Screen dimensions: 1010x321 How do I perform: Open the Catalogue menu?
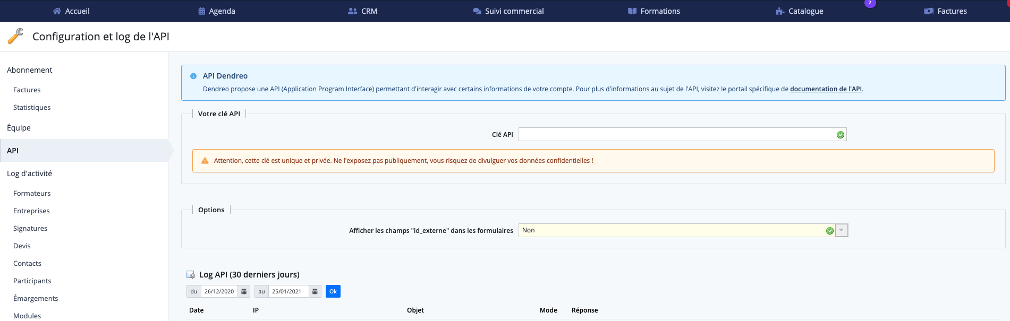pos(800,11)
